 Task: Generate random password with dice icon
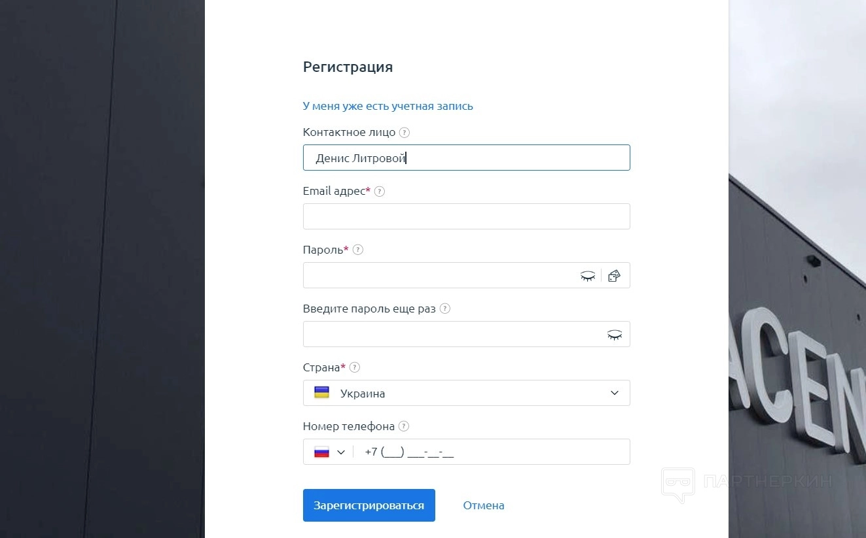point(614,276)
